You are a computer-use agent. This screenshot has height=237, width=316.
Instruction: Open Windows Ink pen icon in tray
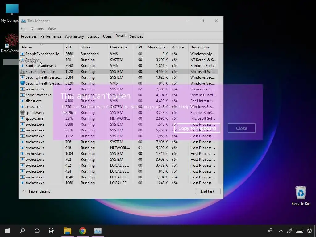click(290, 231)
